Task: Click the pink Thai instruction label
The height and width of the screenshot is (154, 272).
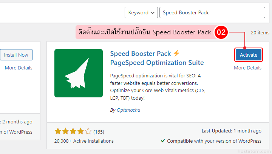Action: pyautogui.click(x=145, y=32)
